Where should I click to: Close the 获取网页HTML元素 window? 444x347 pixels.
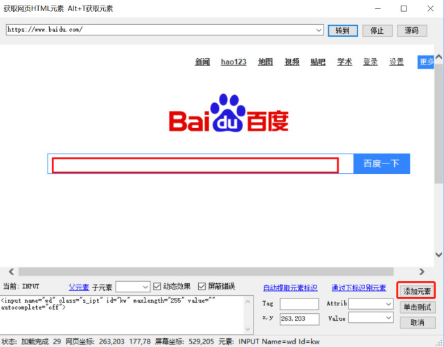coord(430,8)
